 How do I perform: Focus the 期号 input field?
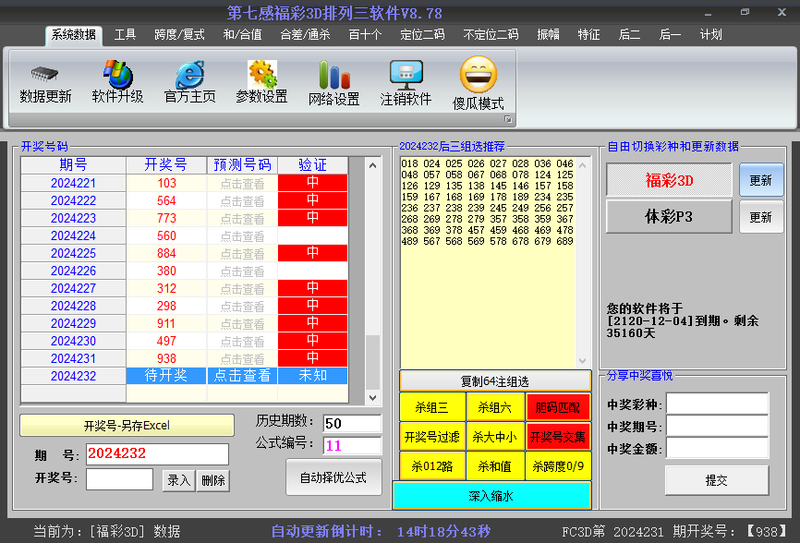pos(157,453)
